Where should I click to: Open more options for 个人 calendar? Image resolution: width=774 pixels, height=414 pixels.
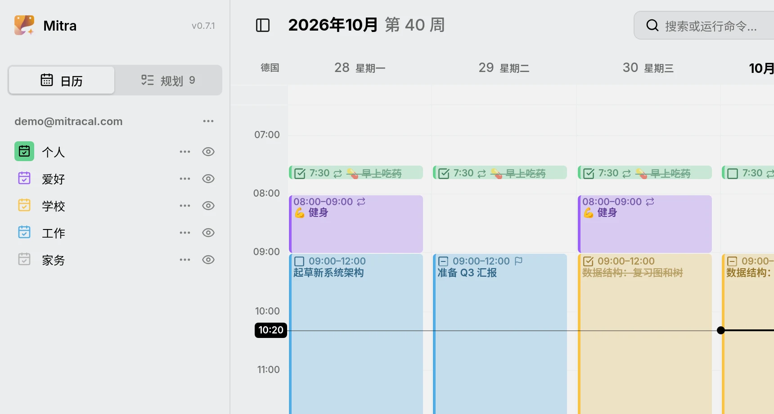[x=185, y=152]
